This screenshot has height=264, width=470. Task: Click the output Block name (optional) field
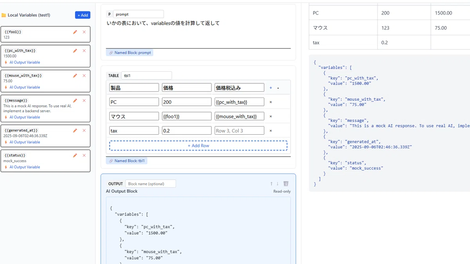click(x=151, y=184)
